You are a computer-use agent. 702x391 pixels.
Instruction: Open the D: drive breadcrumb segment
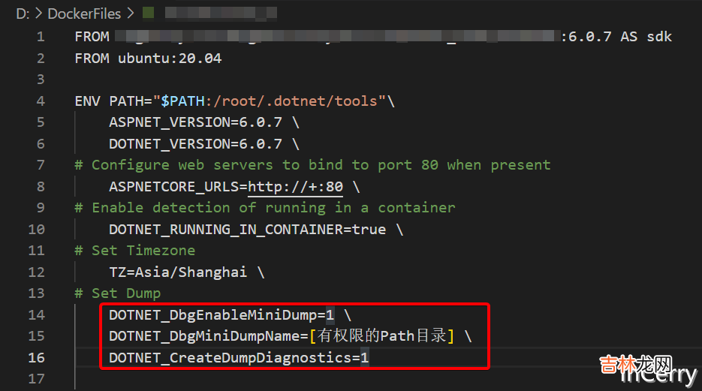(x=23, y=13)
